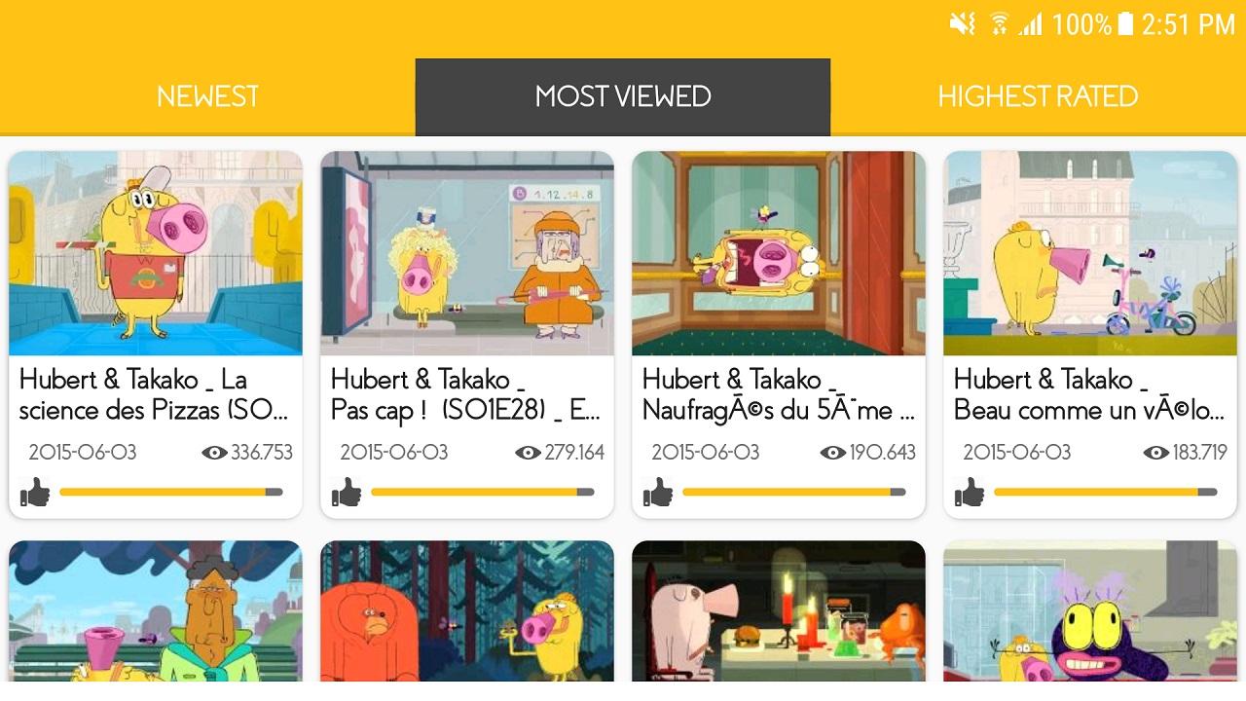Open second-row thumbnail with big-eyed purple creature
The image size is (1246, 701).
(1090, 611)
